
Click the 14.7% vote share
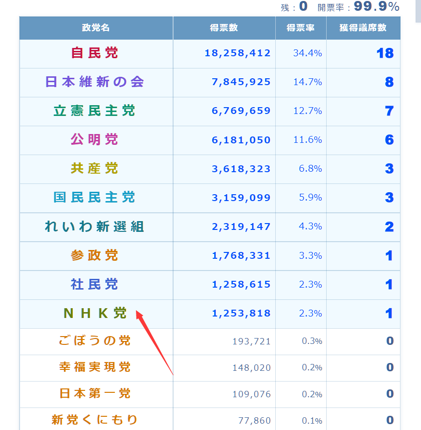pos(308,82)
